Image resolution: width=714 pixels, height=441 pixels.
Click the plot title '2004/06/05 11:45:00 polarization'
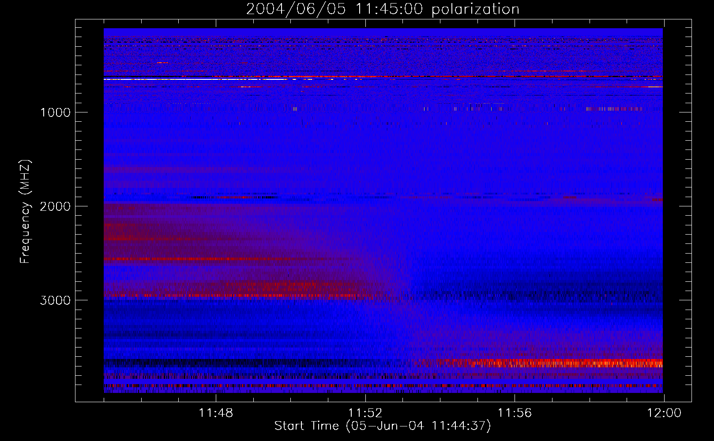pyautogui.click(x=383, y=9)
